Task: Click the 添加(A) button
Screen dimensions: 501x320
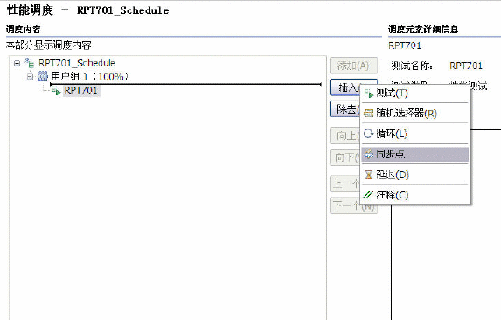Action: click(353, 66)
